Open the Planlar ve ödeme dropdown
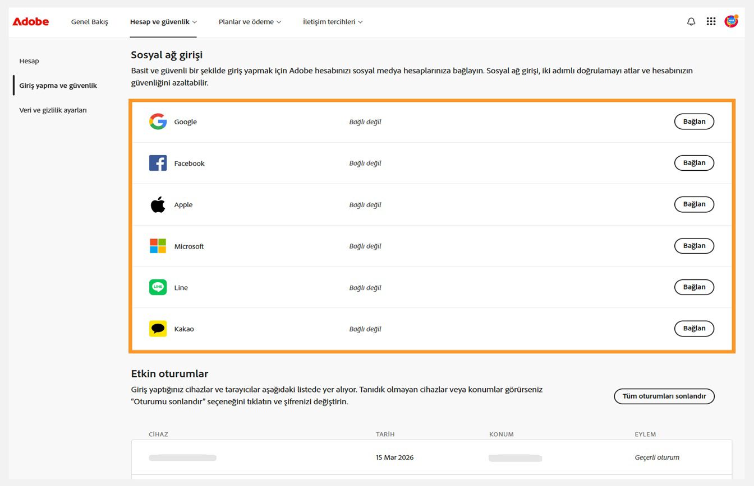754x486 pixels. pyautogui.click(x=250, y=22)
